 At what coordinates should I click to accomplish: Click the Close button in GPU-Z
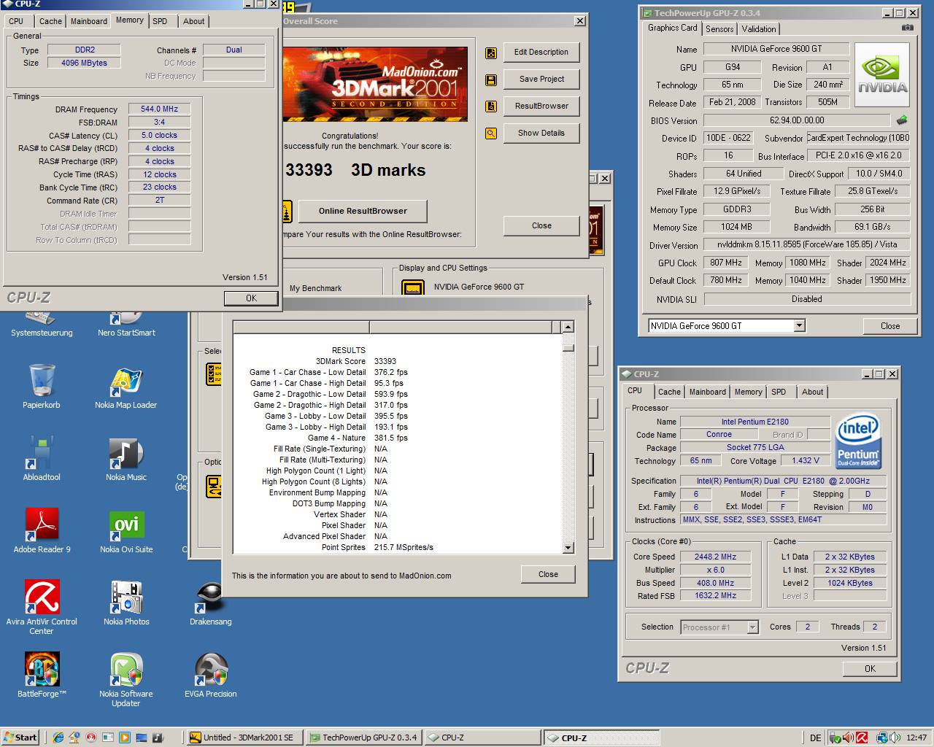pyautogui.click(x=890, y=326)
